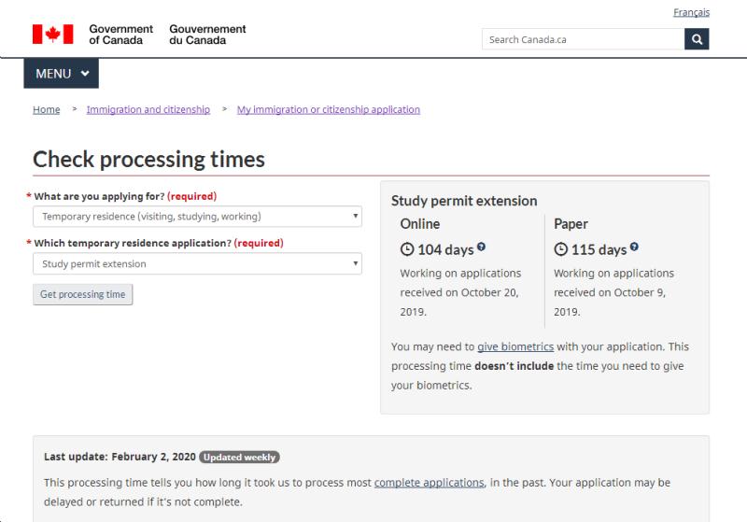The width and height of the screenshot is (747, 522).
Task: Open the complete applications link
Action: click(430, 483)
